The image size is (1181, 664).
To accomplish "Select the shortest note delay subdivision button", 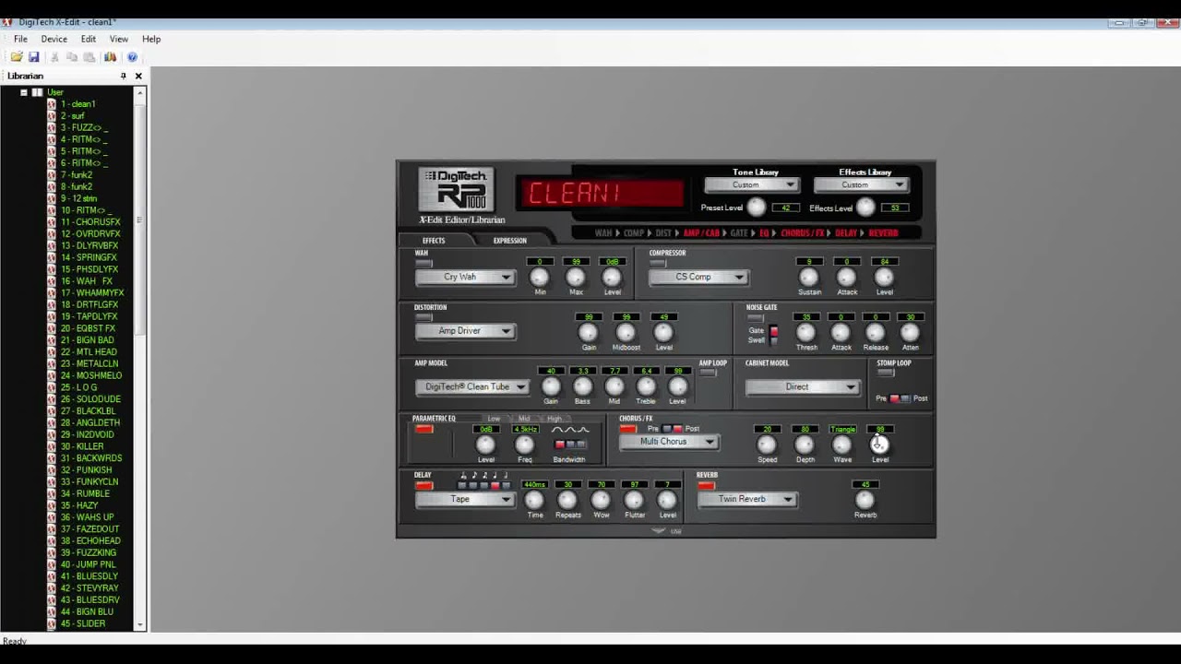I will coord(463,485).
